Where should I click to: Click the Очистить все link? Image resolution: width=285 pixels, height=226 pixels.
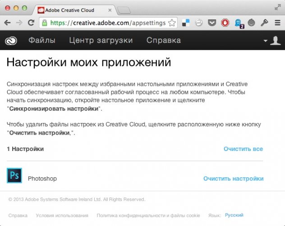[243, 149]
